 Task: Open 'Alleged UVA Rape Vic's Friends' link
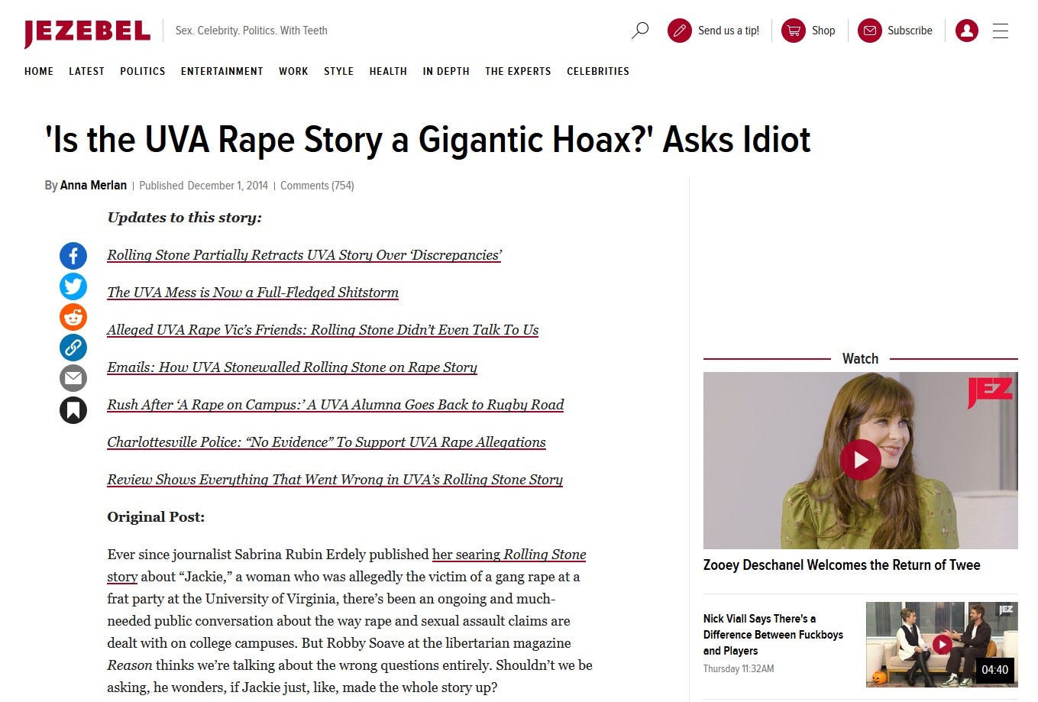(x=323, y=330)
